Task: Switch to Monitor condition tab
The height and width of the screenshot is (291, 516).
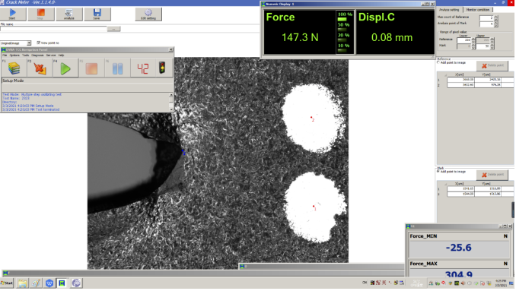Action: click(x=478, y=10)
